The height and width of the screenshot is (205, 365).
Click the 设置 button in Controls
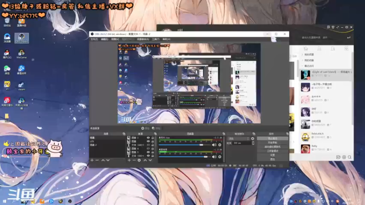tap(272, 155)
